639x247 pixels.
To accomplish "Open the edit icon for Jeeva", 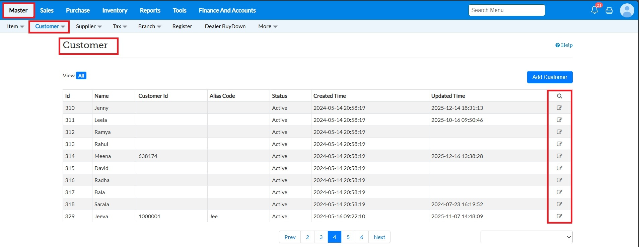I will click(x=559, y=216).
